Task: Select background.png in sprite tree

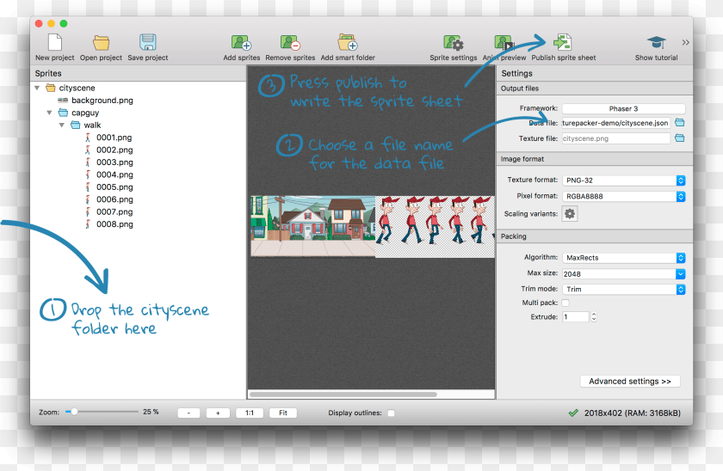Action: click(x=102, y=100)
